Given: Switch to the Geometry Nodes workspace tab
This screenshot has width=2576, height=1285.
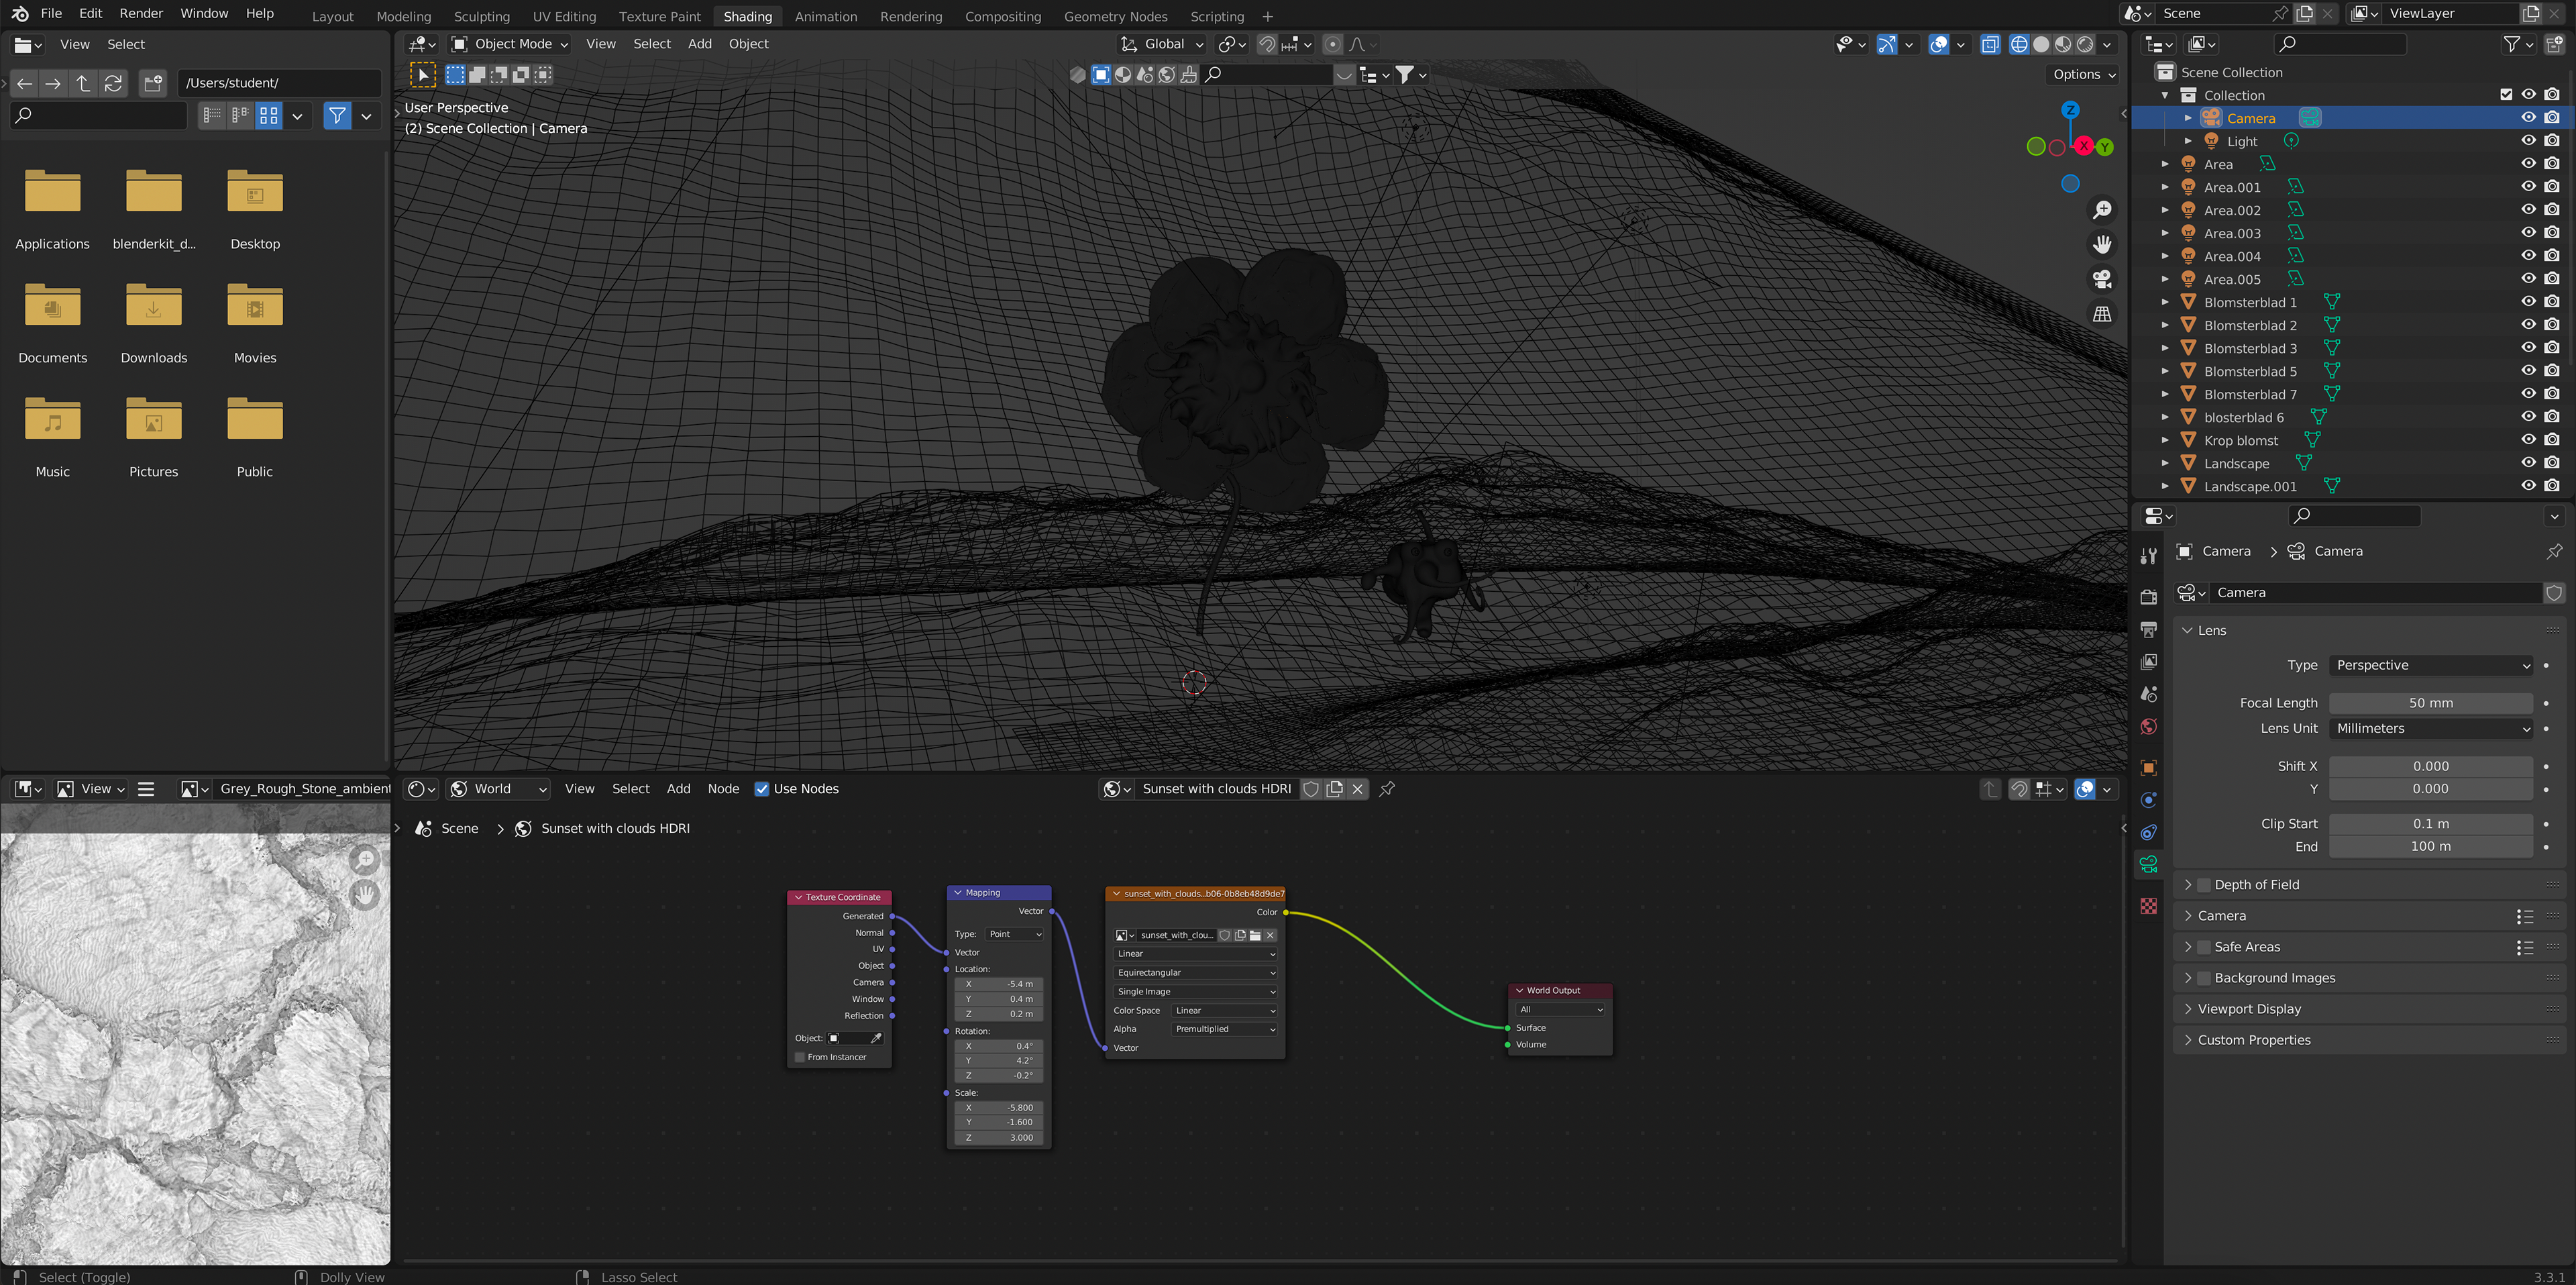Looking at the screenshot, I should coord(1115,16).
